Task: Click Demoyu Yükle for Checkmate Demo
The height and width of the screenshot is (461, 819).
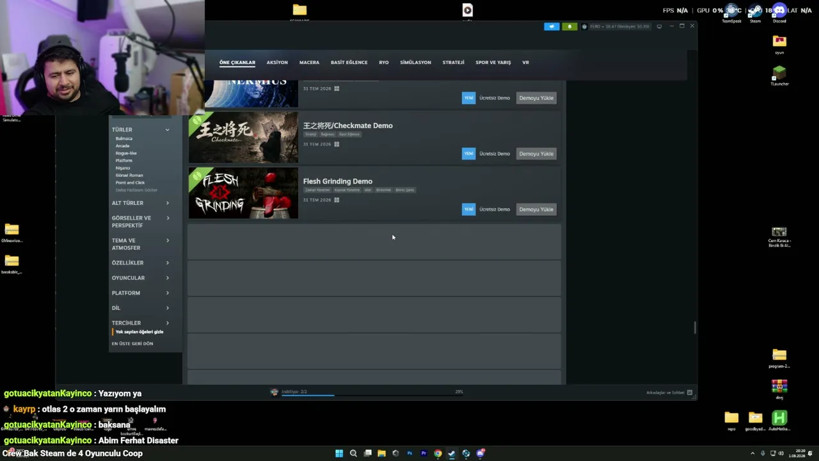Action: click(x=536, y=154)
